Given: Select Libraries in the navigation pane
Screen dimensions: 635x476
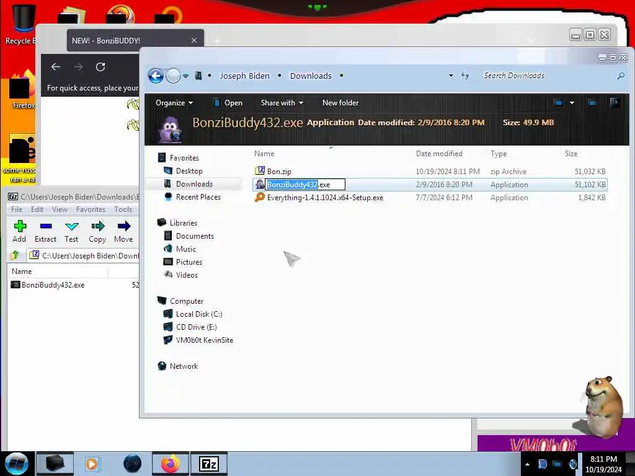Looking at the screenshot, I should point(183,223).
